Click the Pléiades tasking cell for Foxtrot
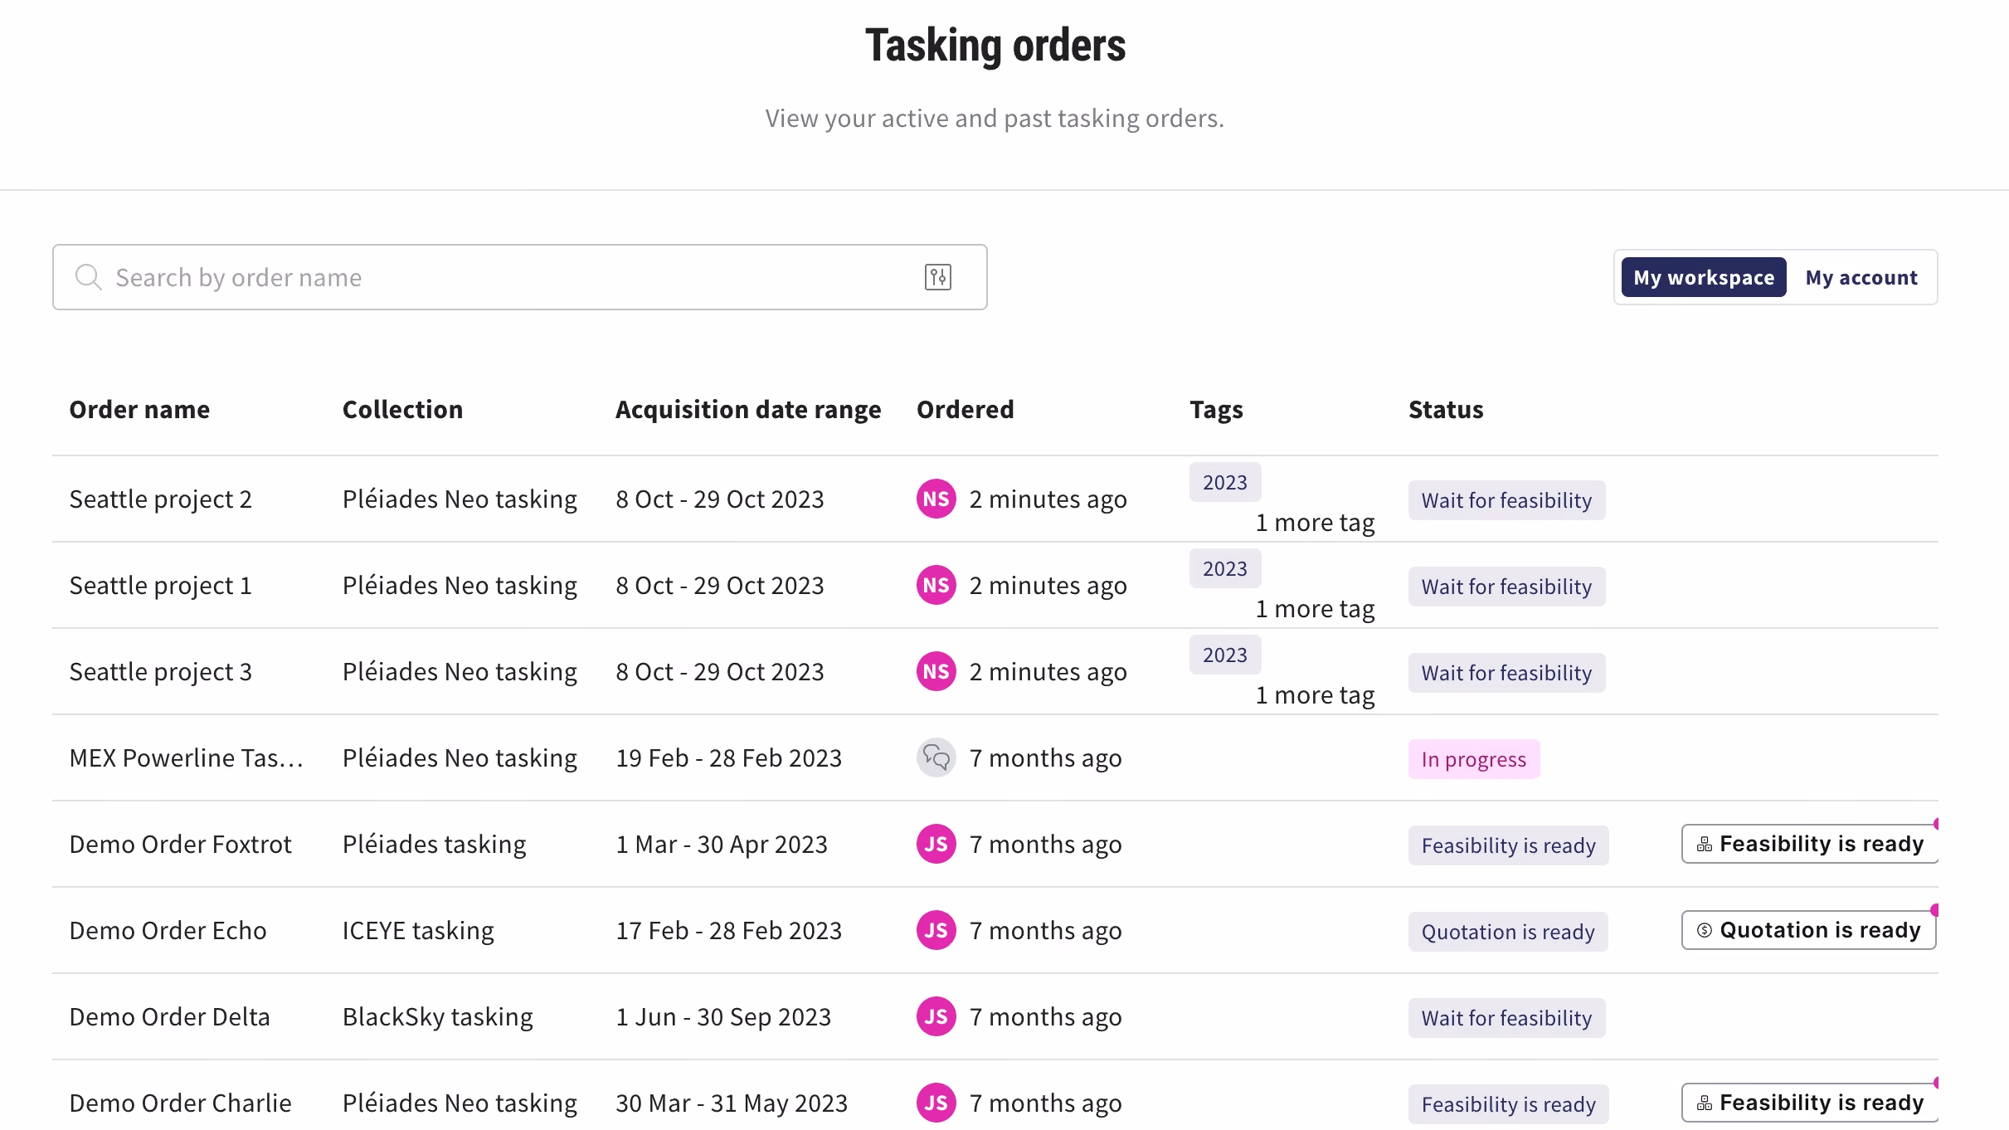This screenshot has height=1130, width=2009. click(435, 845)
